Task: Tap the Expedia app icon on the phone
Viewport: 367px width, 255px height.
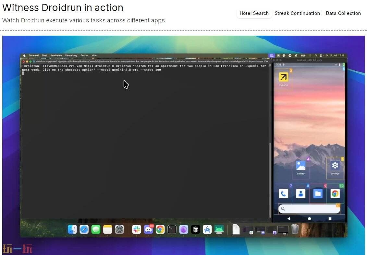Action: 283,77
